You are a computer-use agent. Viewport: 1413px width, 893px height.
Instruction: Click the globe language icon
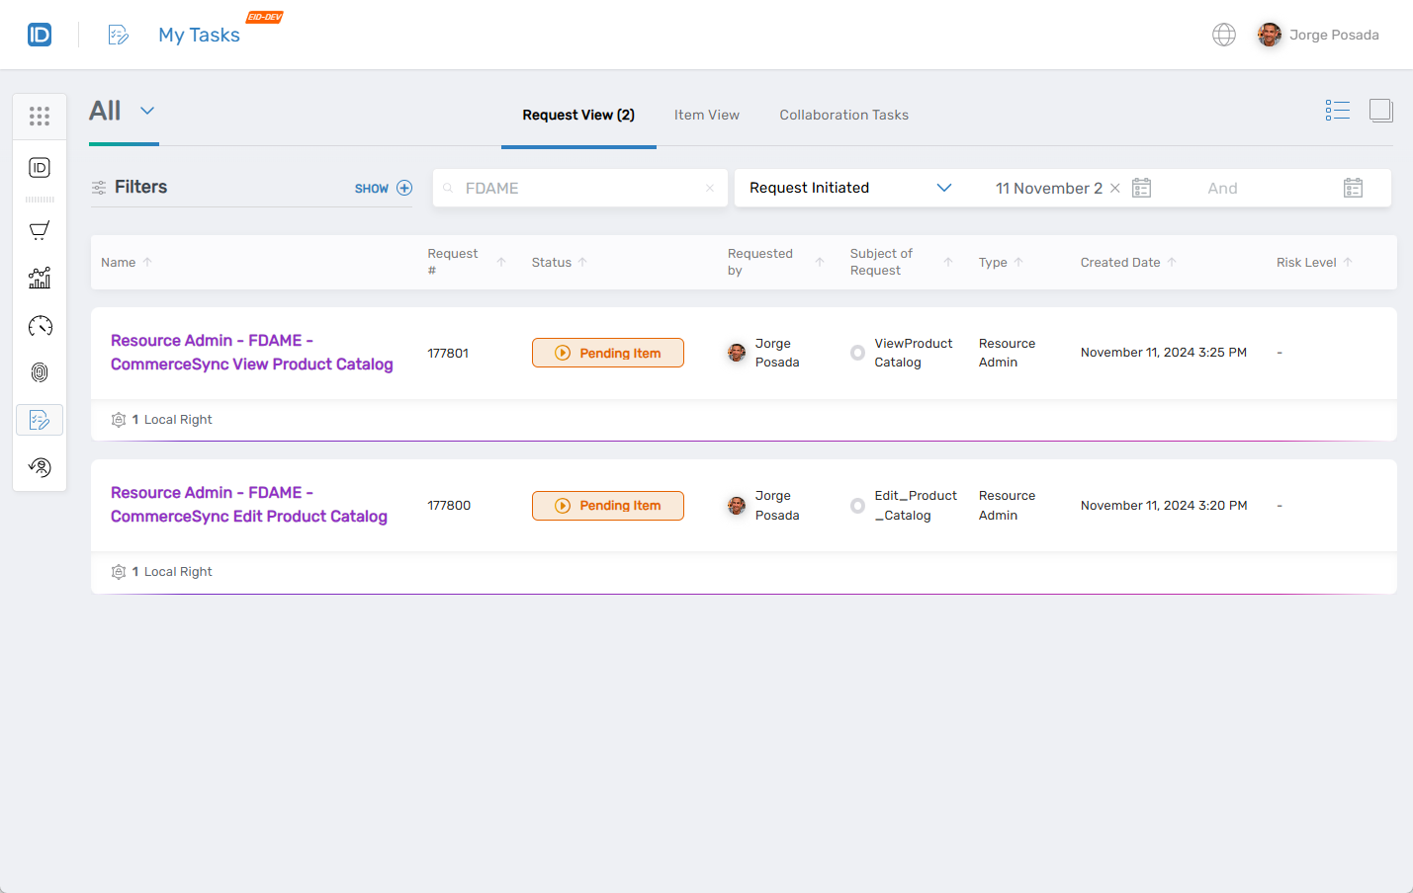point(1223,35)
